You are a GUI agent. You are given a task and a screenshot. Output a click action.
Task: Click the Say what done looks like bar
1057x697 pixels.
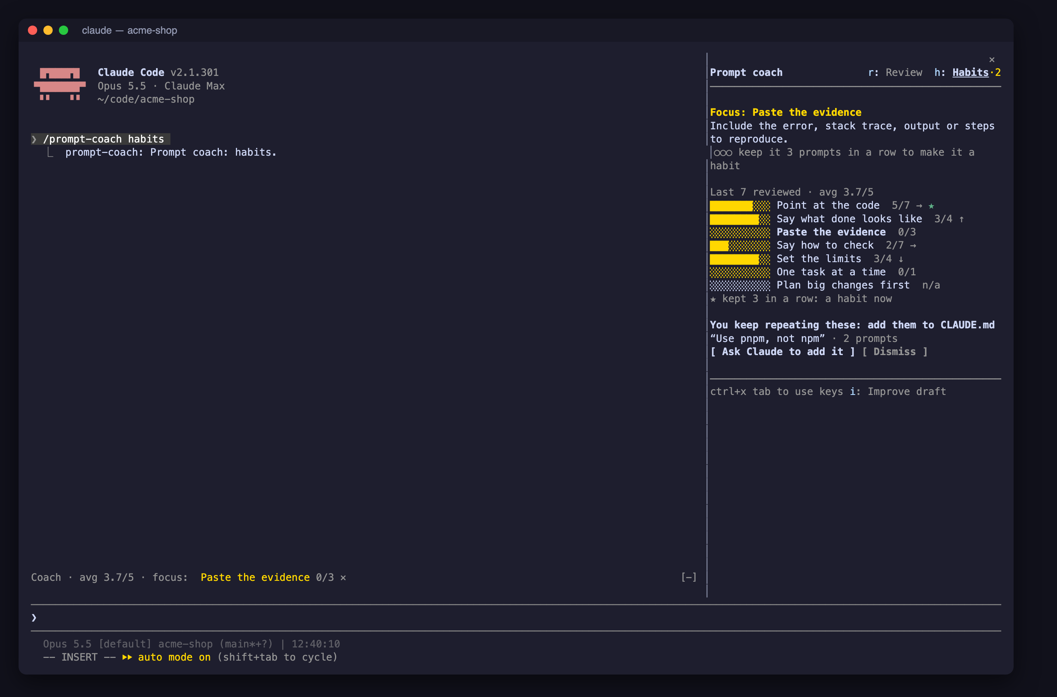[x=740, y=219]
